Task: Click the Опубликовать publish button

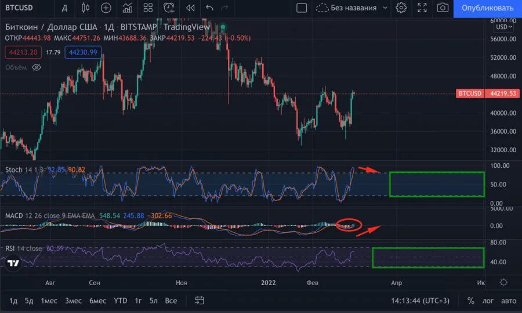Action: 487,8
